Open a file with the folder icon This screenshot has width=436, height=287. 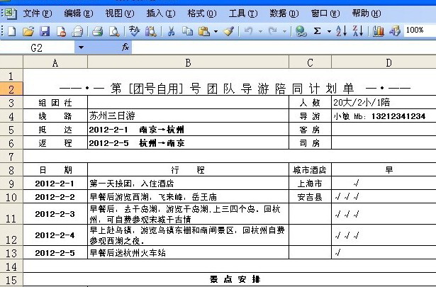pos(28,31)
